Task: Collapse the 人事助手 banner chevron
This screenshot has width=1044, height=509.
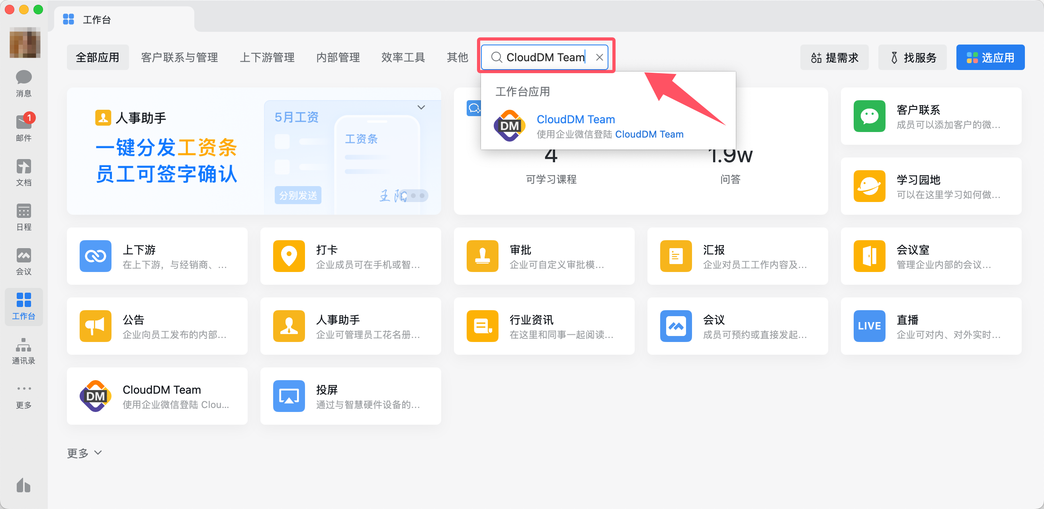Action: [421, 107]
